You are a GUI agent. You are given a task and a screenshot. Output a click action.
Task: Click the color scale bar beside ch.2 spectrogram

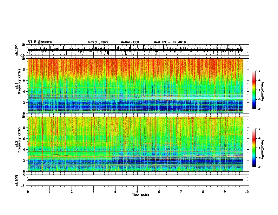click(254, 148)
